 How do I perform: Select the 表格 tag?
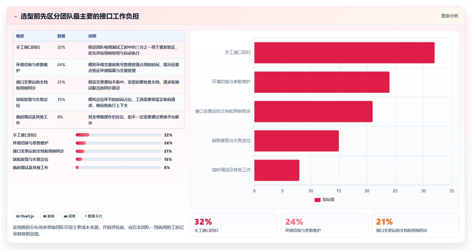tap(49, 216)
